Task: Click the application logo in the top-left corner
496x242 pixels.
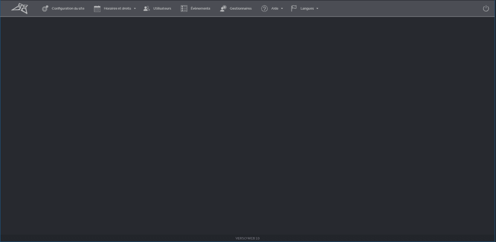Action: [x=19, y=8]
